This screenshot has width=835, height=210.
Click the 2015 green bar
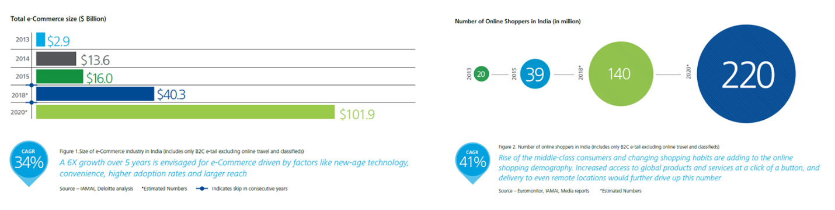point(60,77)
